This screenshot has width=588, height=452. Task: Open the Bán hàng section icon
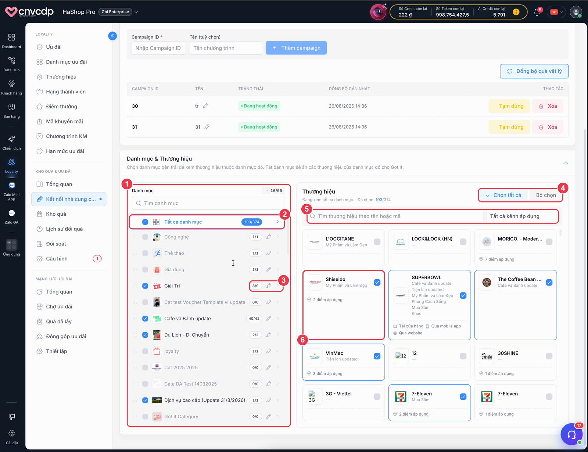[11, 107]
